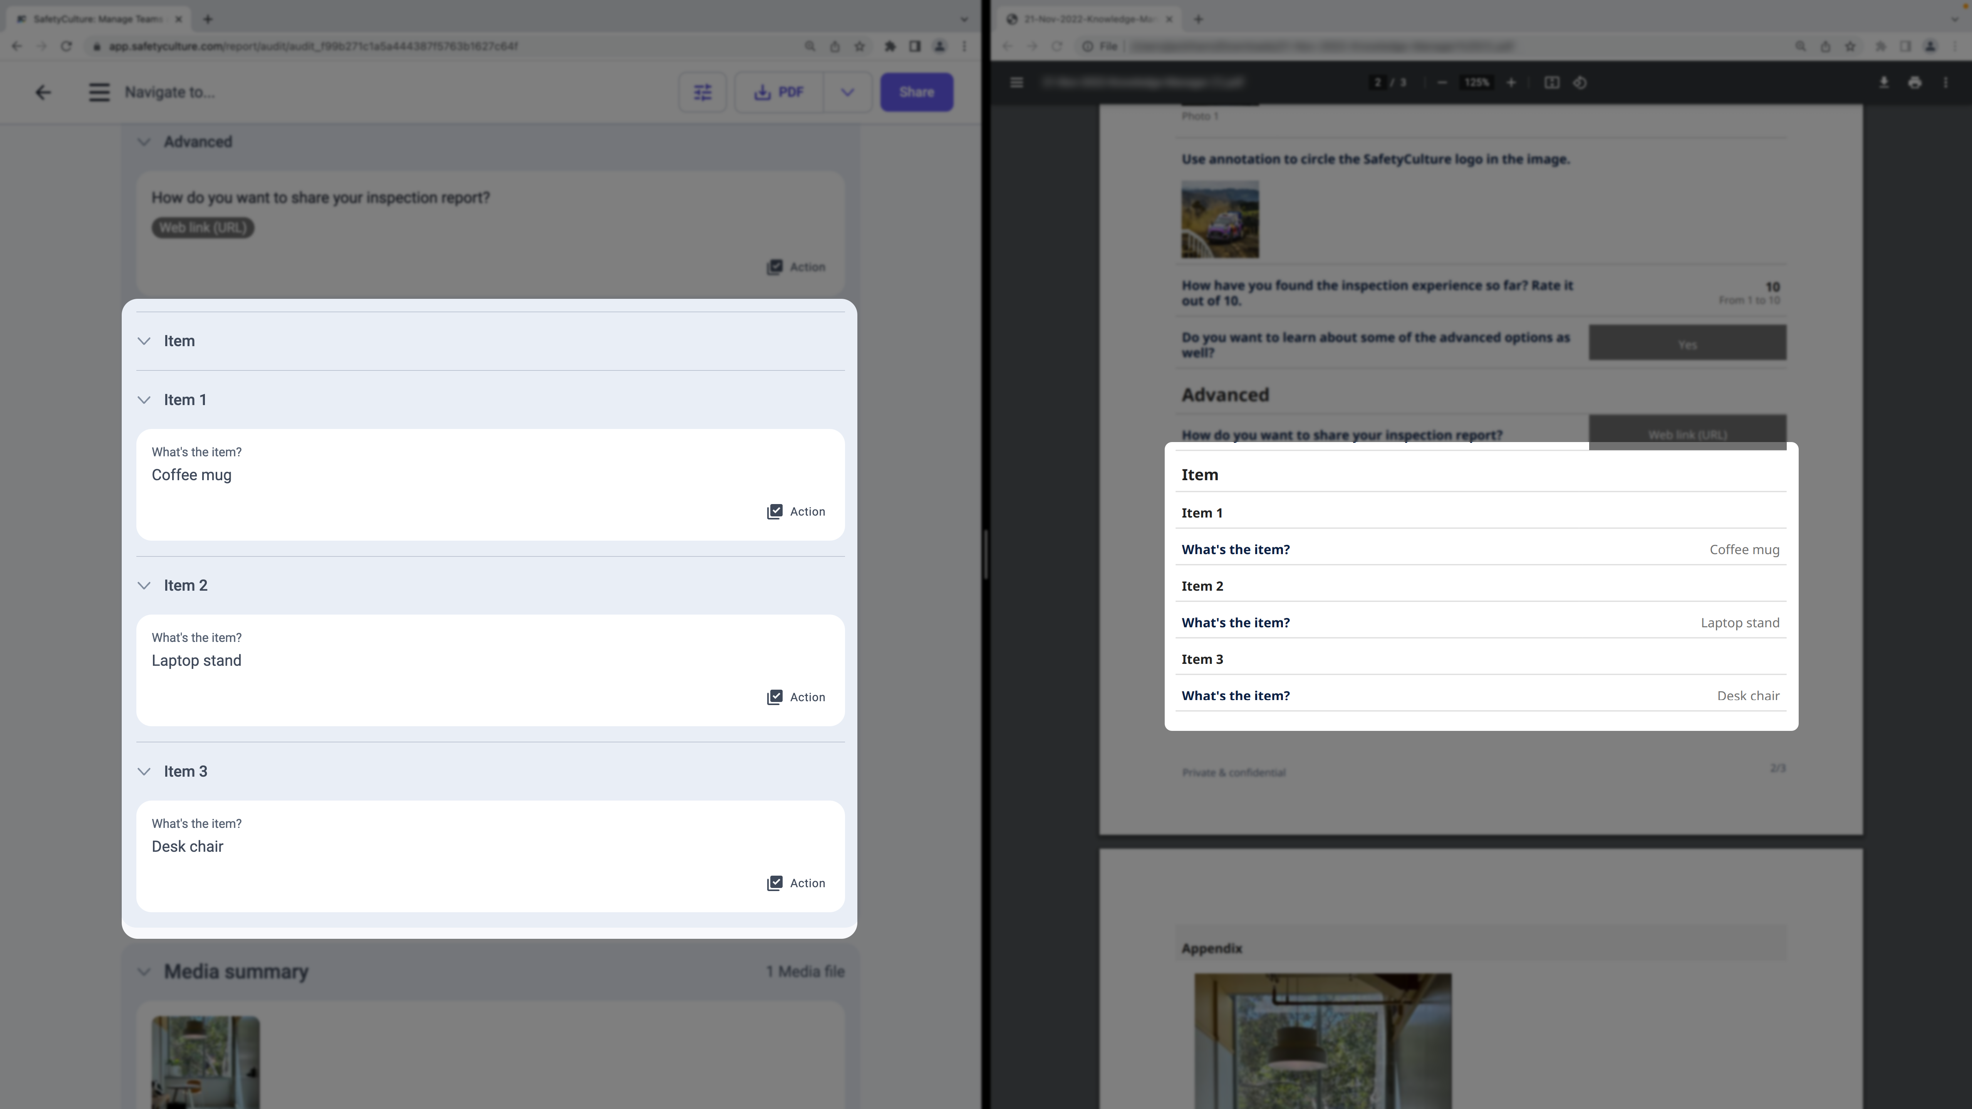The image size is (1972, 1109).
Task: Collapse the Media summary section
Action: tap(144, 971)
